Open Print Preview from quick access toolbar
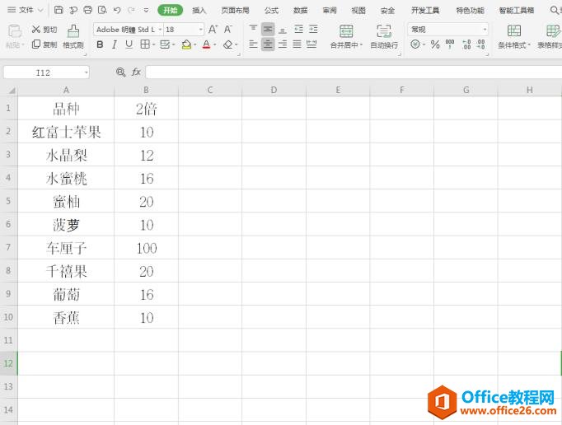Image resolution: width=562 pixels, height=425 pixels. (x=102, y=10)
